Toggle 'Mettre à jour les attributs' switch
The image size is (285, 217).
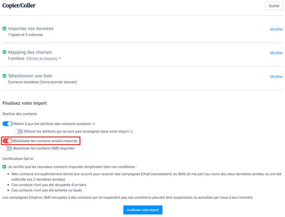7,124
